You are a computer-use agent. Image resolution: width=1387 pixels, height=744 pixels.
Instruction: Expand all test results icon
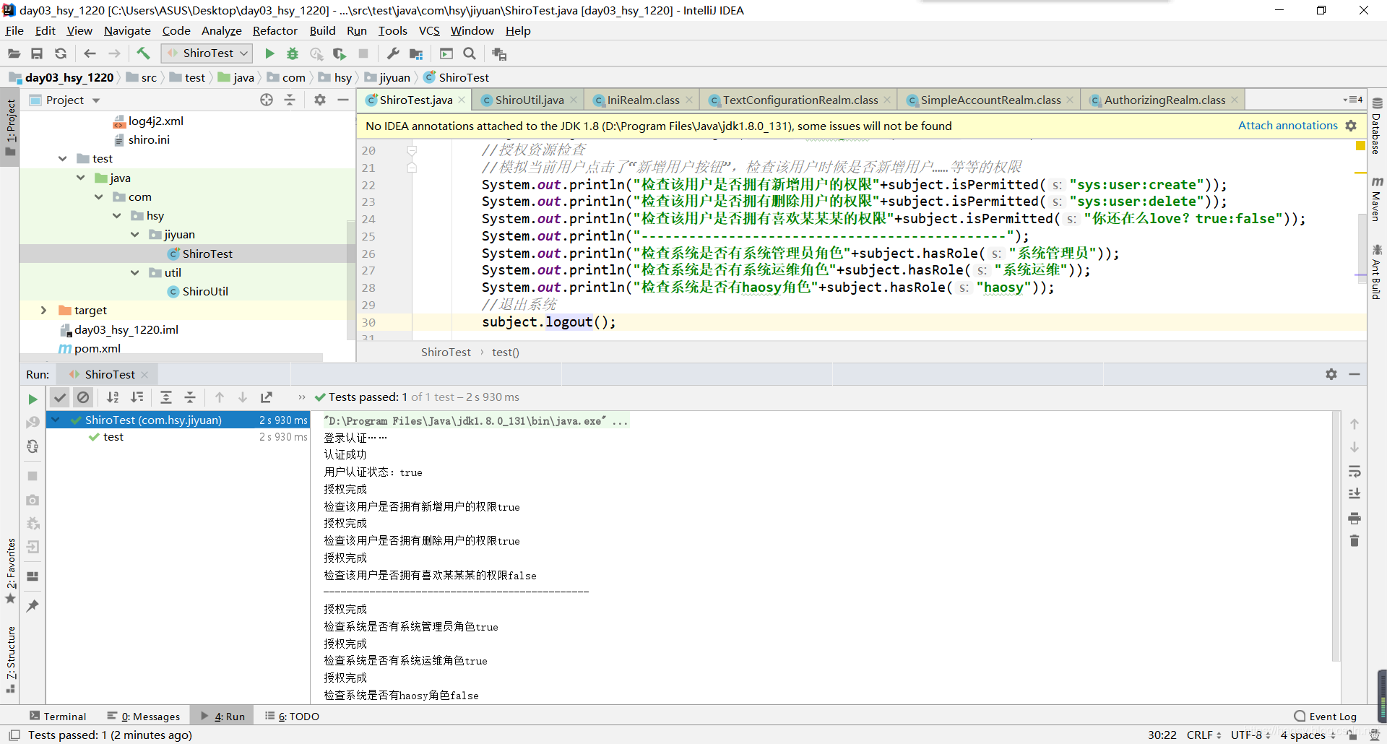(x=166, y=397)
